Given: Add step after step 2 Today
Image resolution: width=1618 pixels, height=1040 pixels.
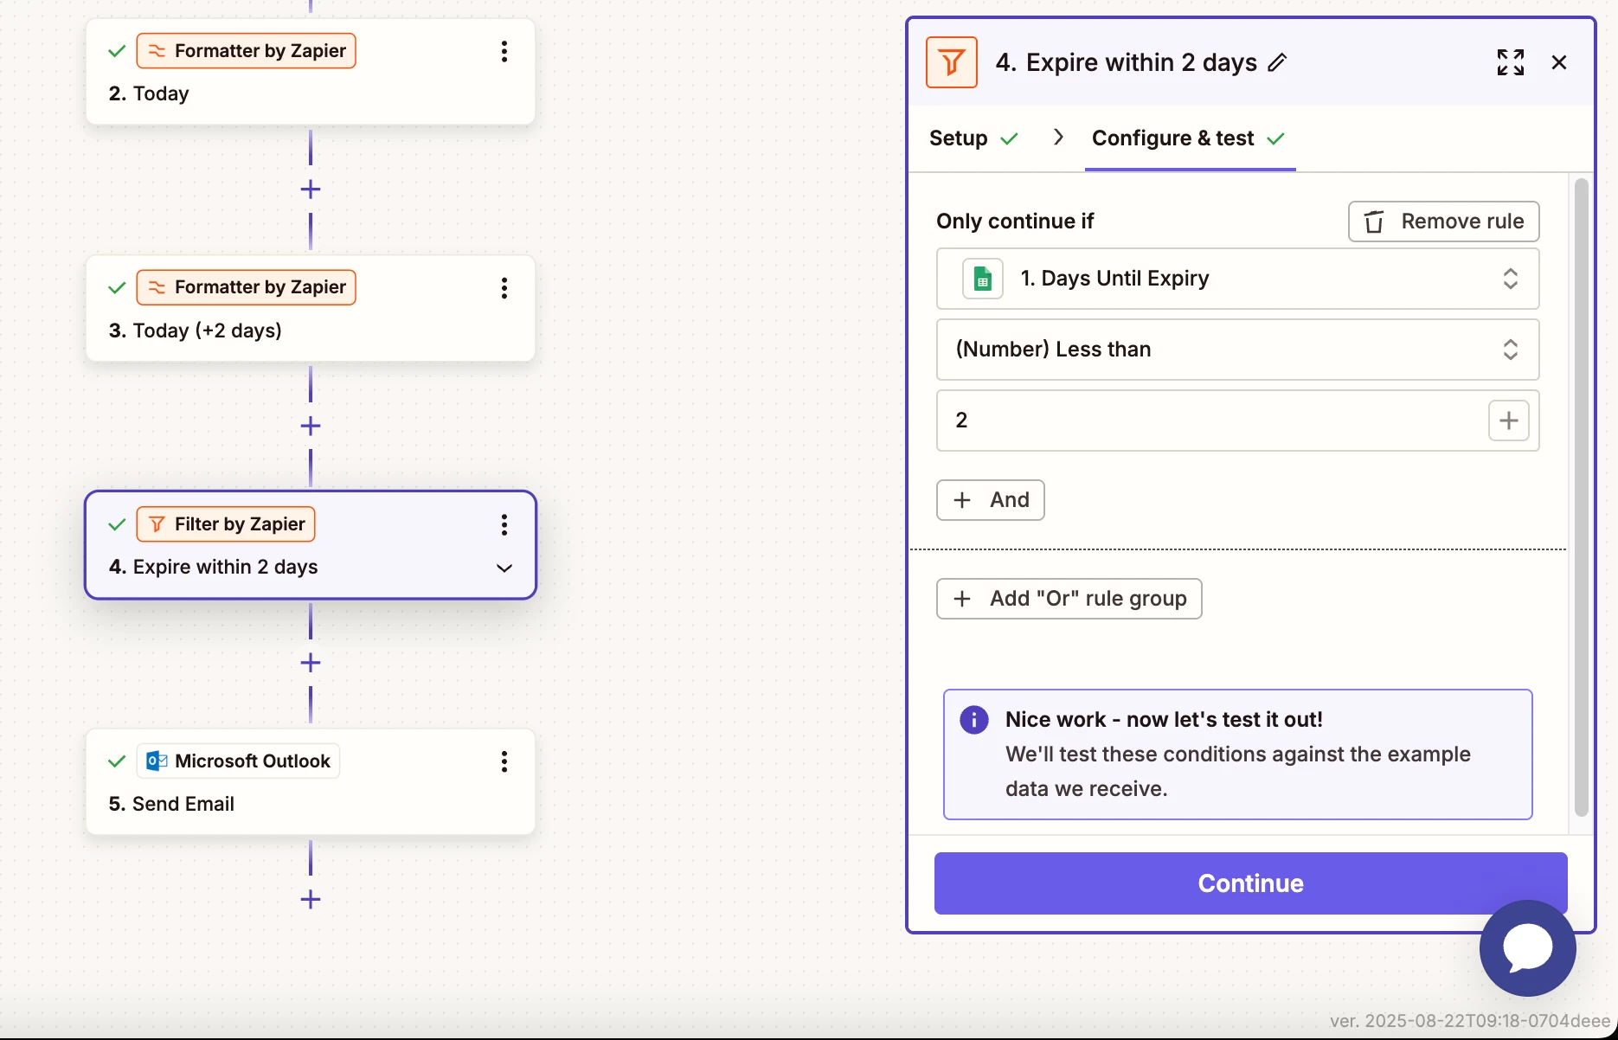Looking at the screenshot, I should coord(311,189).
